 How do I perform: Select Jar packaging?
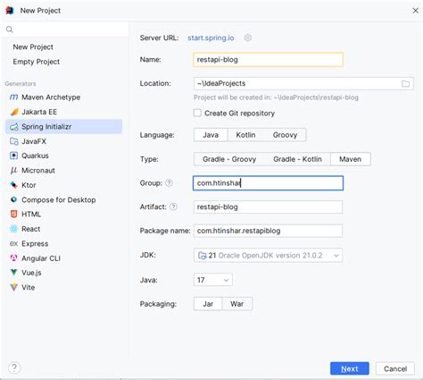click(208, 304)
